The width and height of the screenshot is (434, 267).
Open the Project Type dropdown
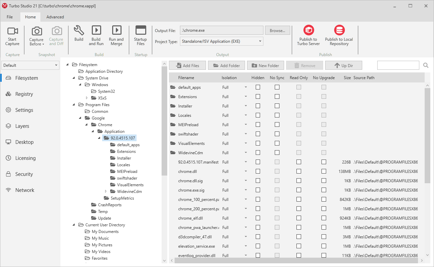click(222, 41)
